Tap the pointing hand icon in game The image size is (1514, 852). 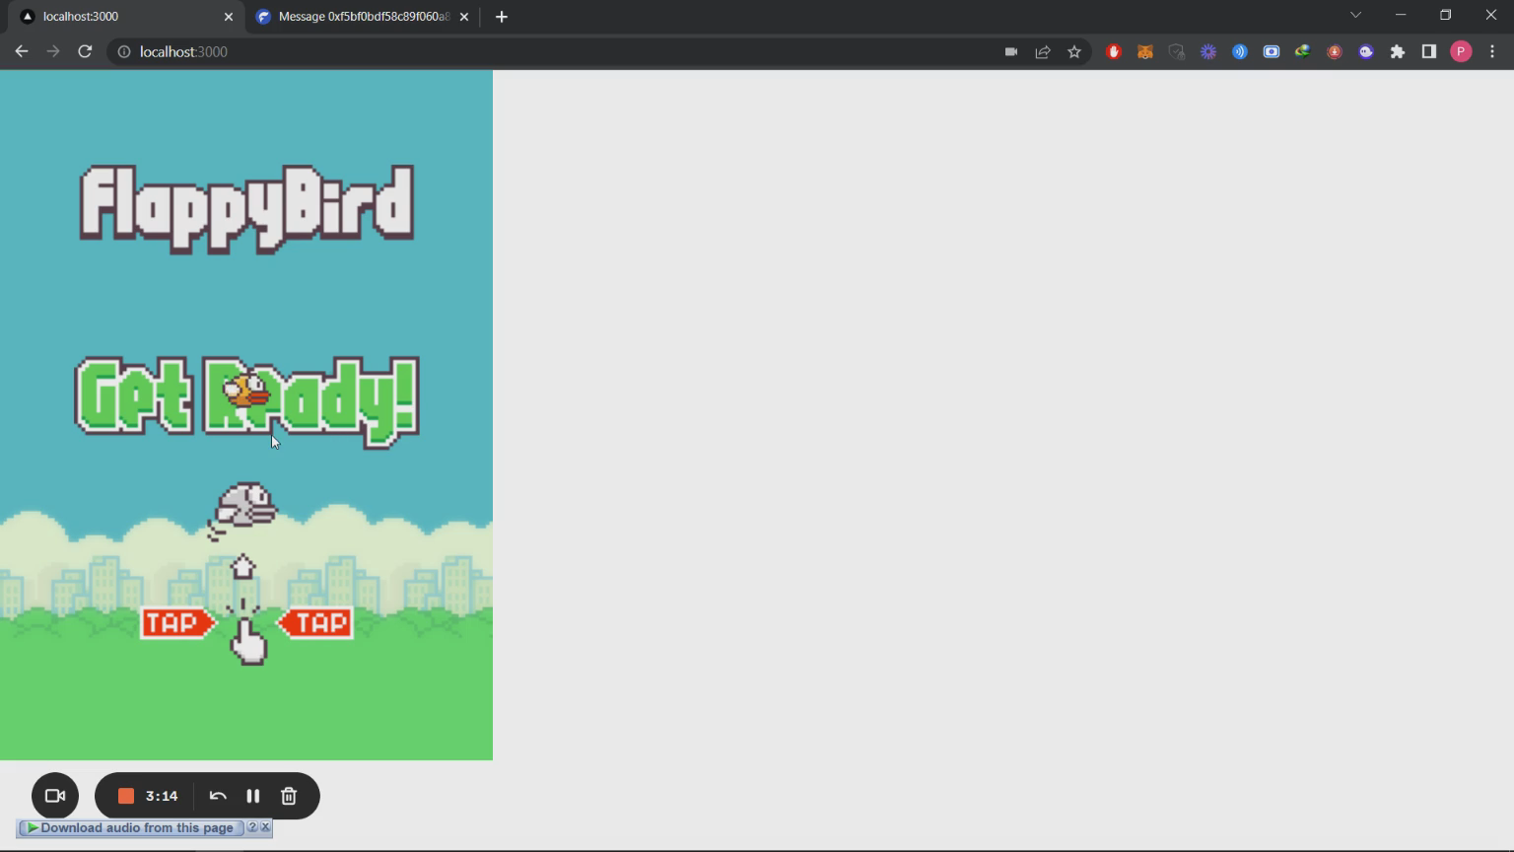(x=247, y=643)
